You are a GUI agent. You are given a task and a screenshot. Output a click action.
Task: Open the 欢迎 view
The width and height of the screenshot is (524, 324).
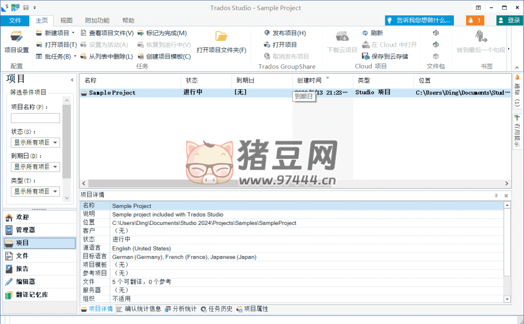(40, 217)
